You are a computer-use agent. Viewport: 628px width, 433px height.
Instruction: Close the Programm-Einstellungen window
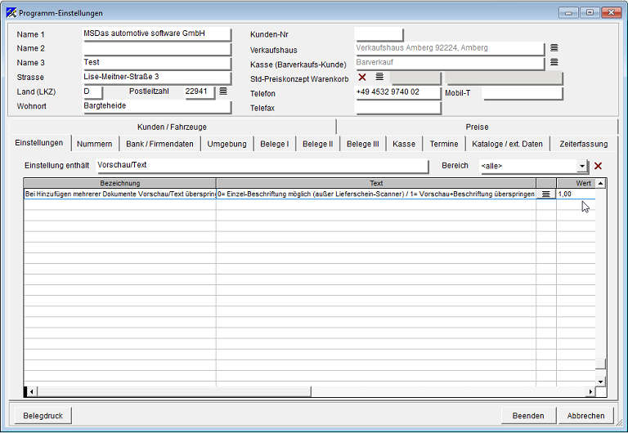click(x=611, y=13)
